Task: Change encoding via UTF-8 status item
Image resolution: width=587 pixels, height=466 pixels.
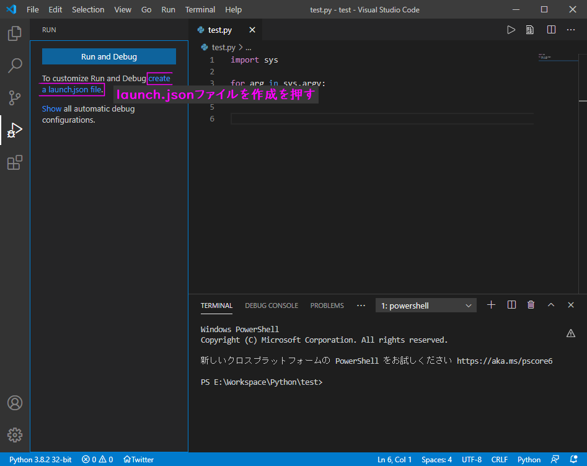Action: 471,460
